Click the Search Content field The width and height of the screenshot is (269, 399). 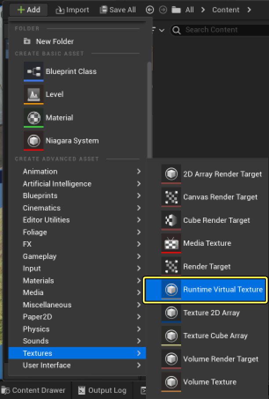pos(220,30)
